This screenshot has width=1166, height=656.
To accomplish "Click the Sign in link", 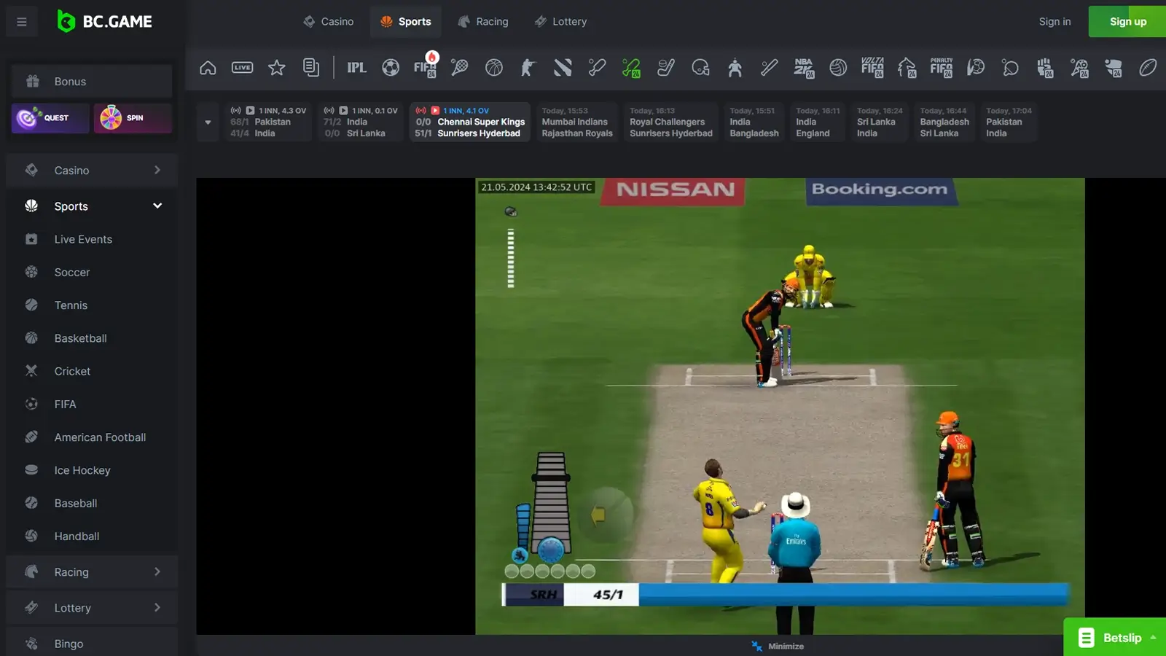I will pyautogui.click(x=1055, y=22).
